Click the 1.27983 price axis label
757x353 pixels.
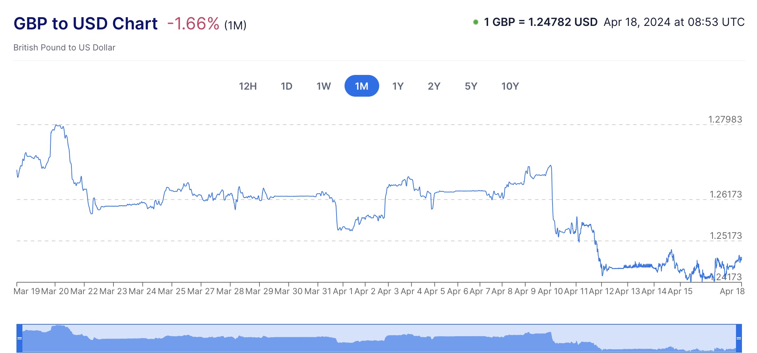[x=725, y=119]
